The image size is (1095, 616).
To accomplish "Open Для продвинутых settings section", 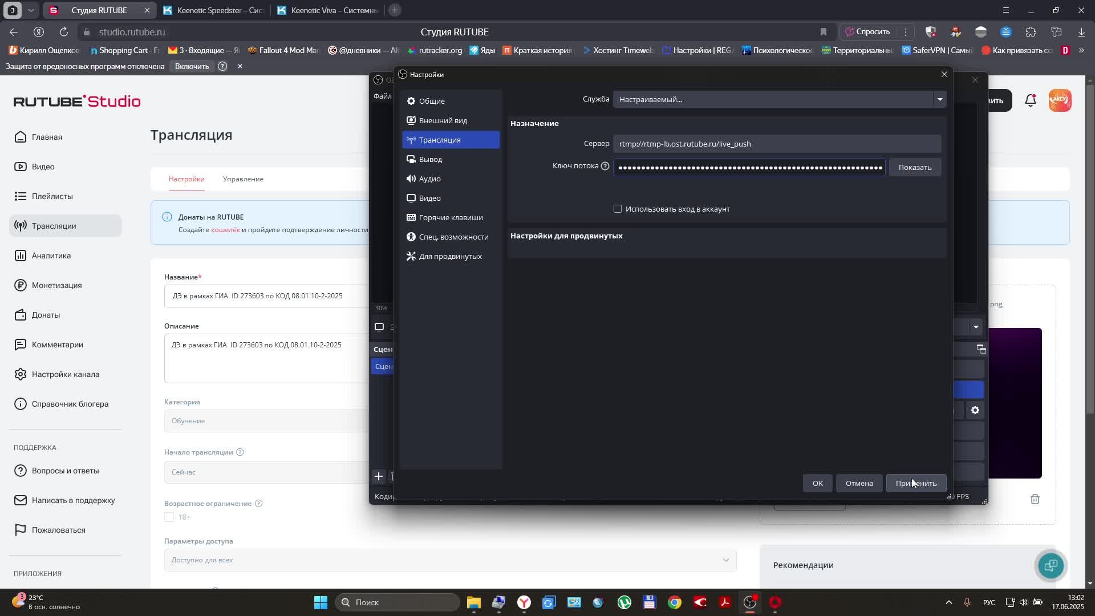I will (451, 256).
